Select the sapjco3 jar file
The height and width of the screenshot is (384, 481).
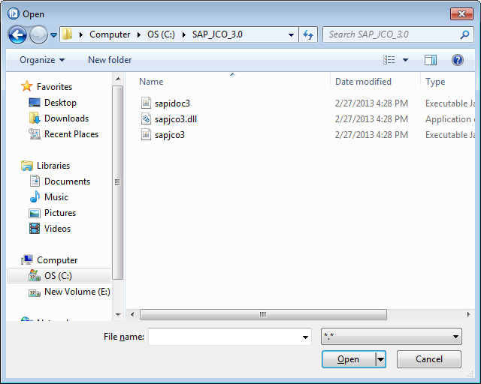170,135
